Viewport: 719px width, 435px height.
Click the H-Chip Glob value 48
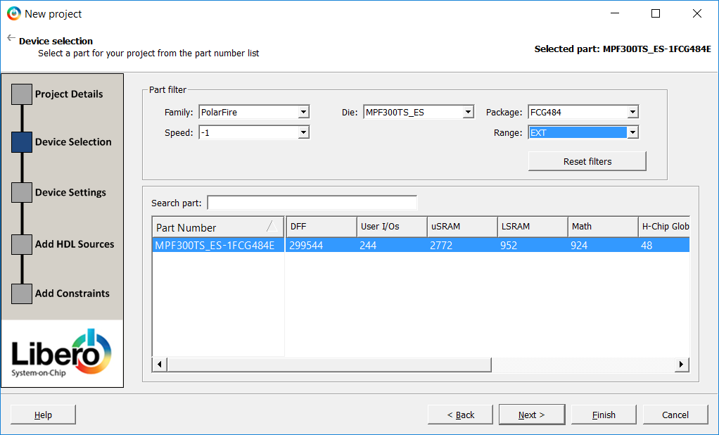[647, 246]
